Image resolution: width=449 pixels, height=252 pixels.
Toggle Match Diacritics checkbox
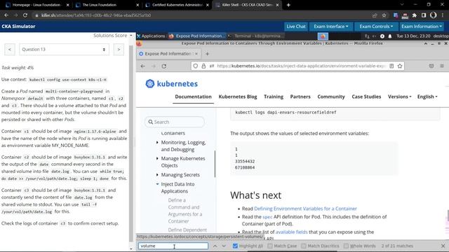click(x=304, y=246)
